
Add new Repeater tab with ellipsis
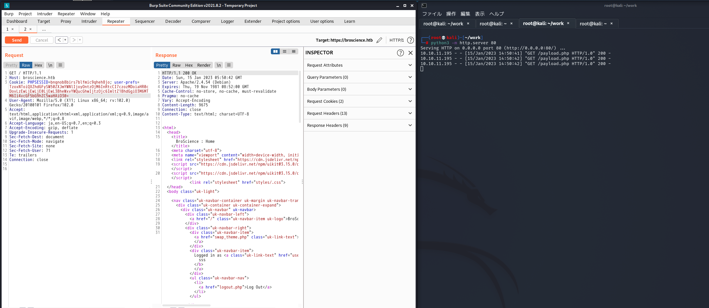[x=44, y=29]
